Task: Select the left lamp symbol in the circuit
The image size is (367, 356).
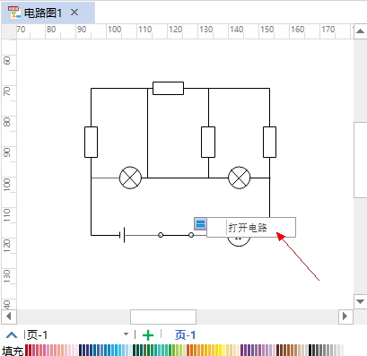Action: pos(130,178)
